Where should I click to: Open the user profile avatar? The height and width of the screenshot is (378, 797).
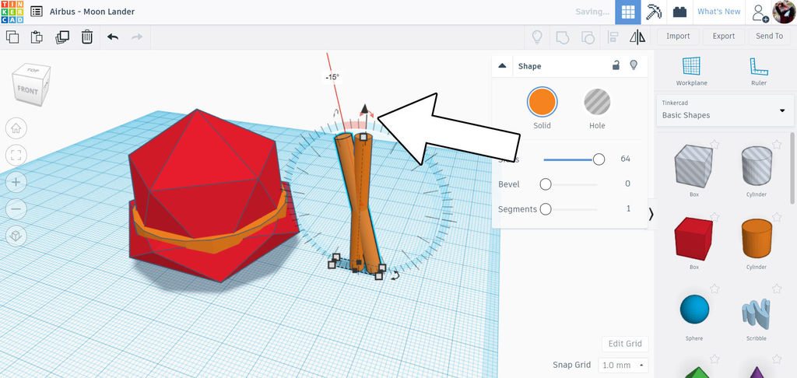pos(785,12)
